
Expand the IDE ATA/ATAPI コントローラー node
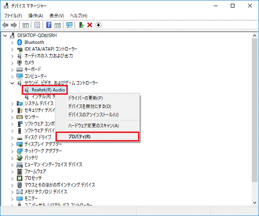click(x=12, y=50)
